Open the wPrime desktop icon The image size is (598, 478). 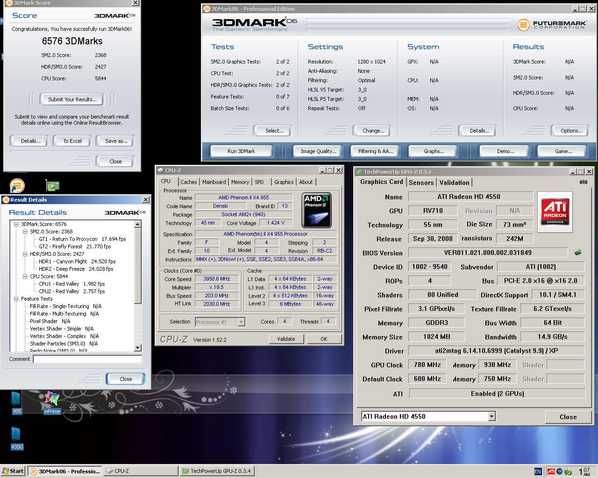52,403
